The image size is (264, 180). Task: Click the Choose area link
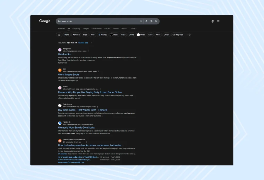point(83,43)
